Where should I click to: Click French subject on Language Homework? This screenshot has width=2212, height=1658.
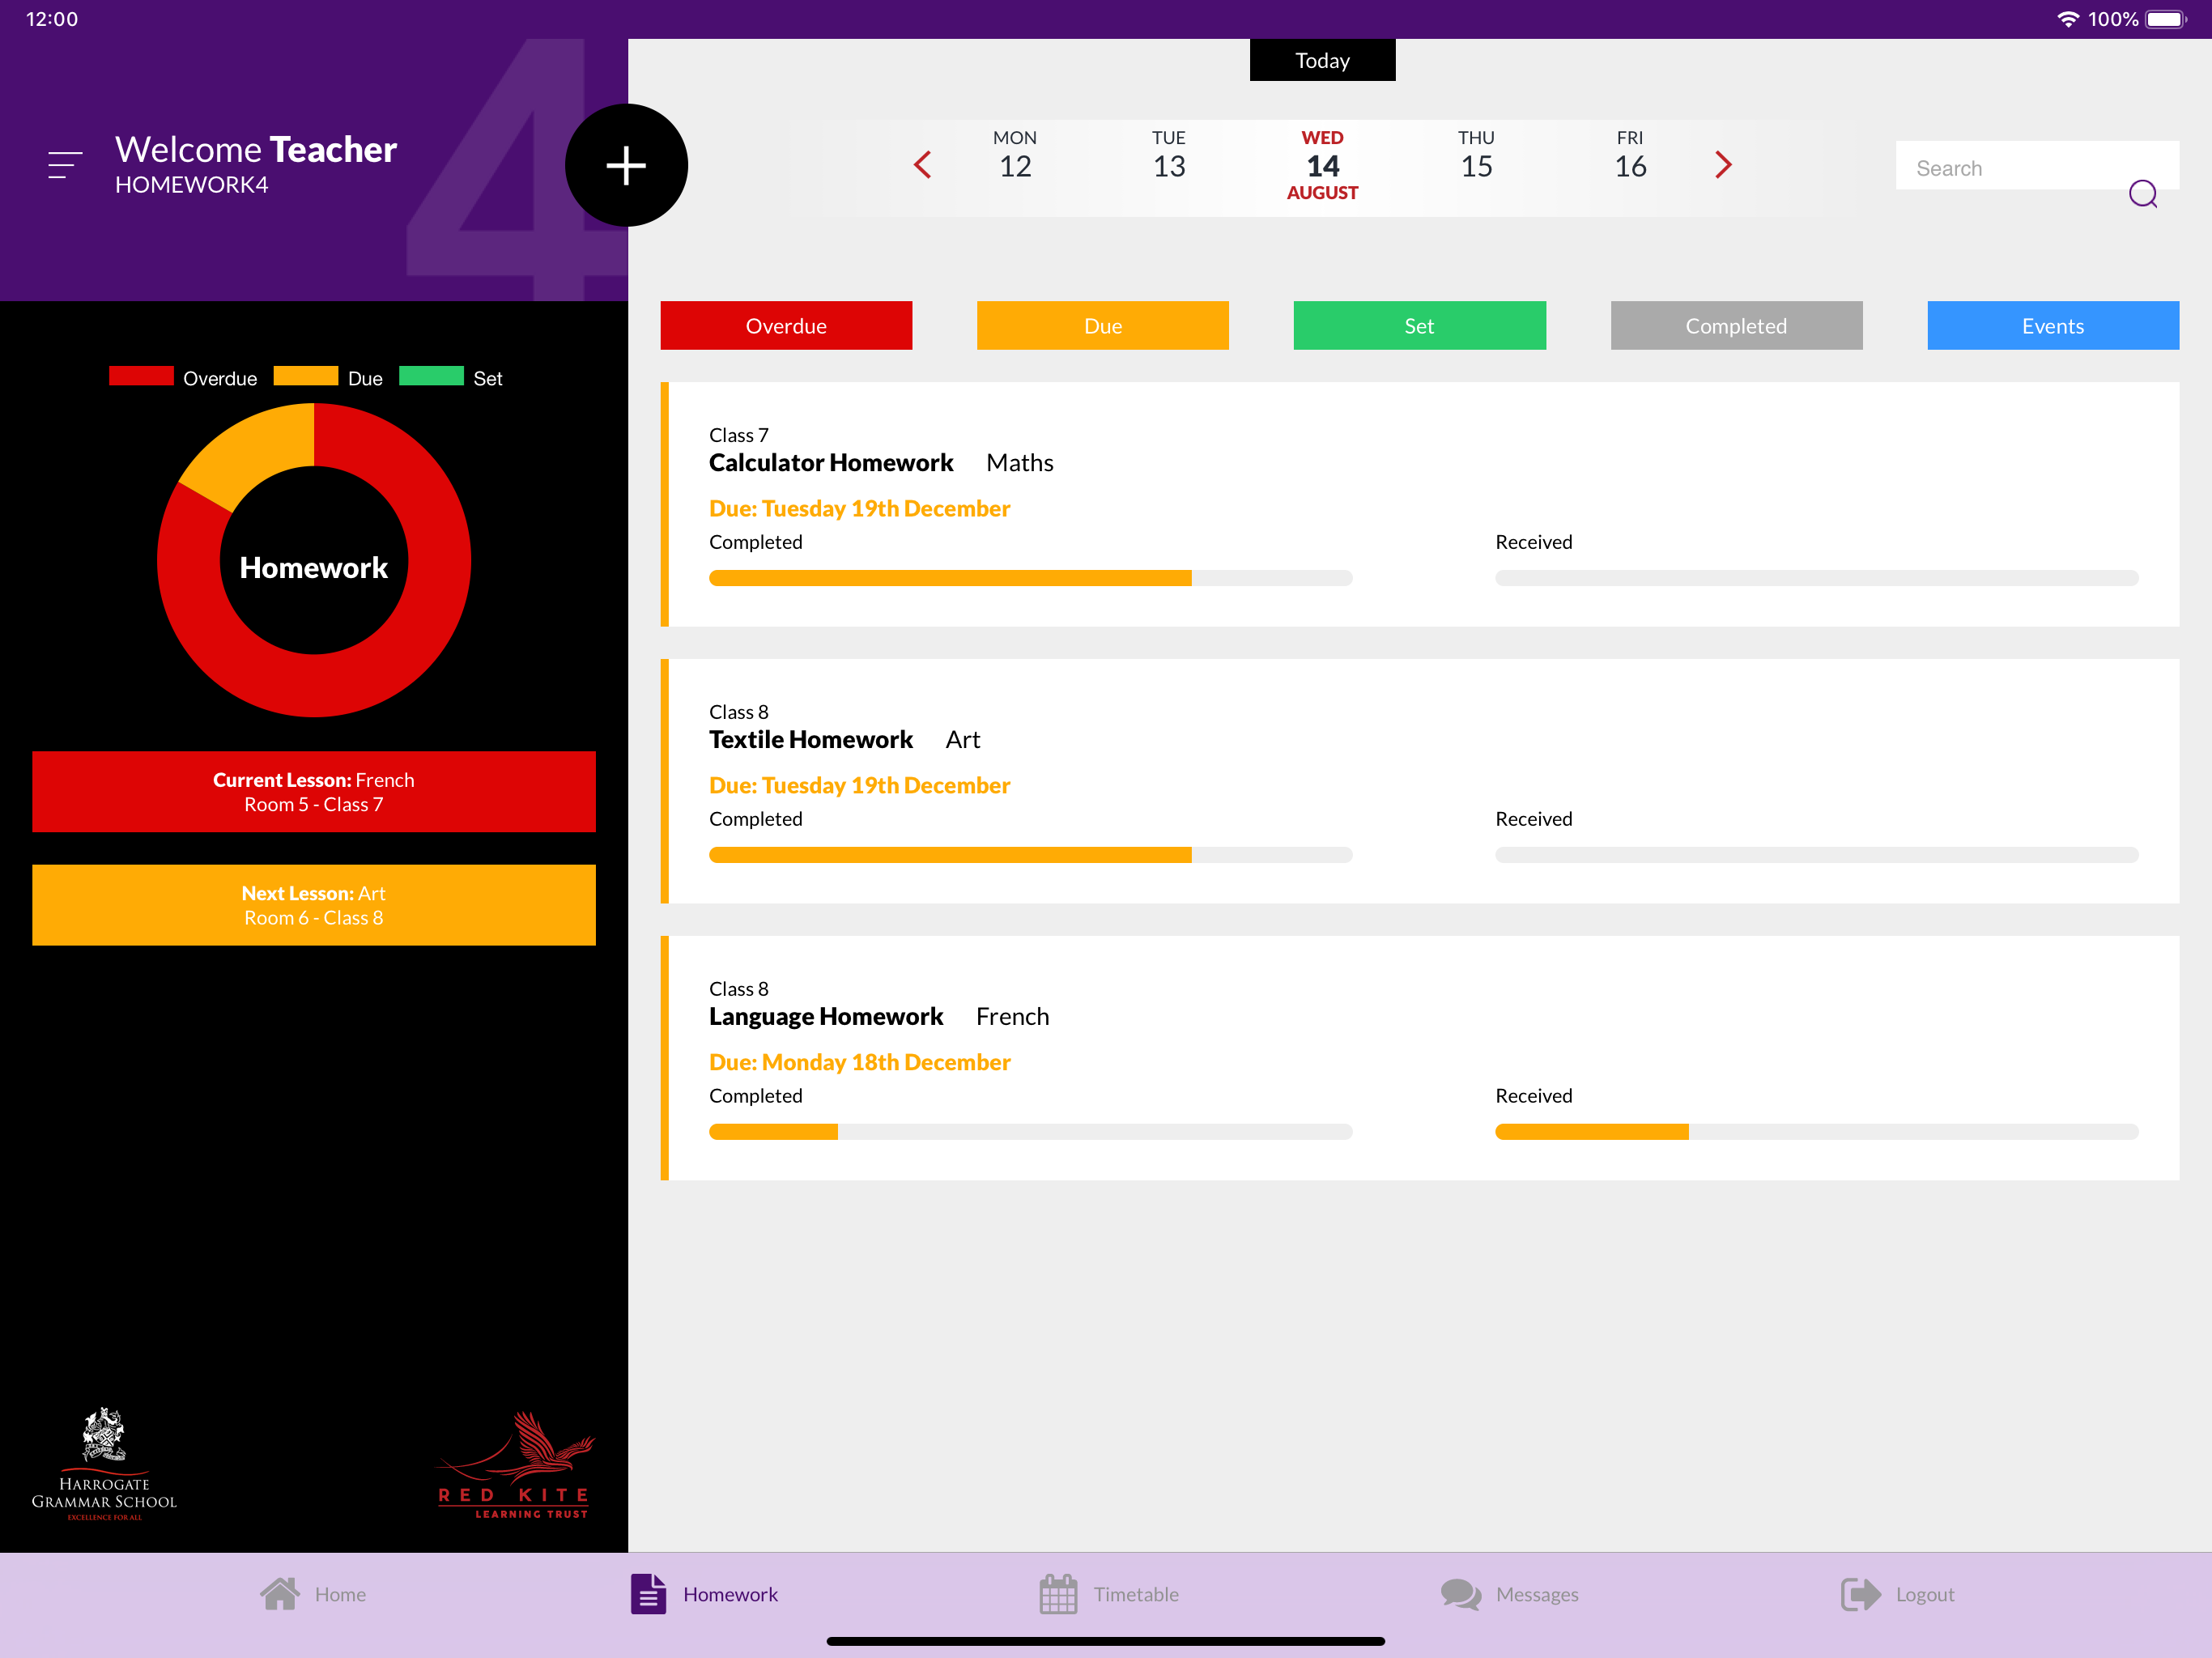tap(1013, 1016)
